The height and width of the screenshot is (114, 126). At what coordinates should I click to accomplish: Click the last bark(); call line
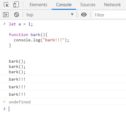point(17,72)
